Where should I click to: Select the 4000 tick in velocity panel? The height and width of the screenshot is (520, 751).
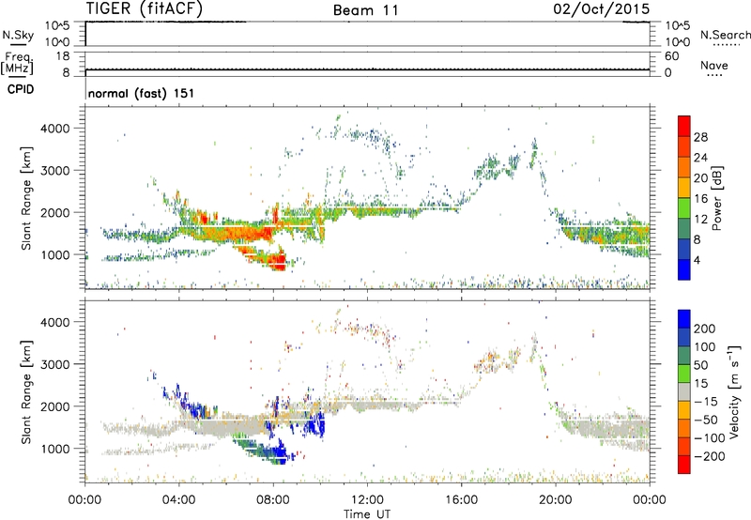pyautogui.click(x=54, y=322)
